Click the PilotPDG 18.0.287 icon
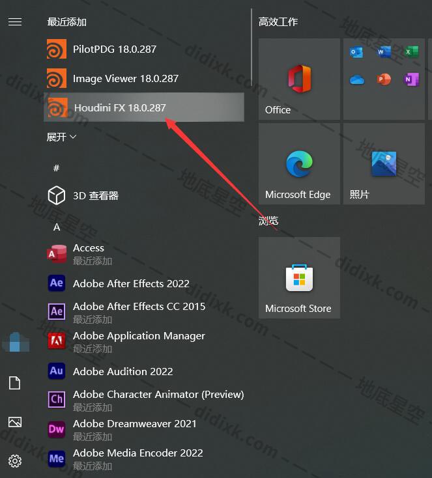 (x=57, y=49)
